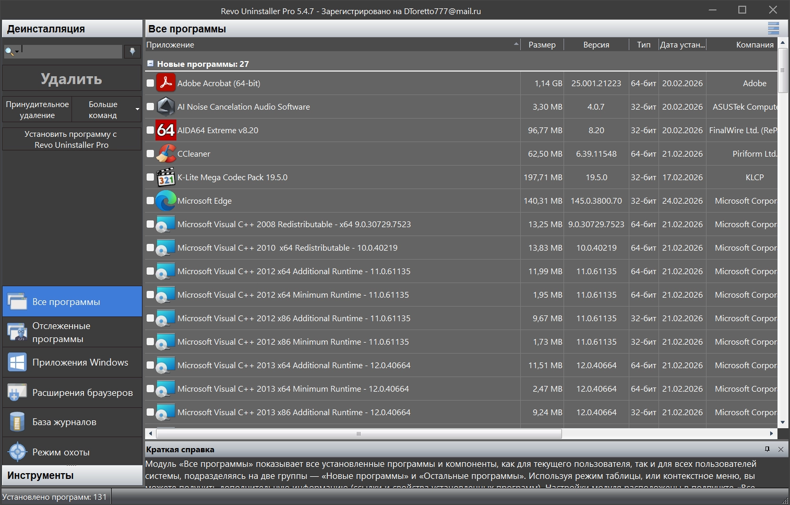The image size is (790, 505).
Task: Click the vertical scrollbar thumb of the program list
Action: (x=783, y=71)
